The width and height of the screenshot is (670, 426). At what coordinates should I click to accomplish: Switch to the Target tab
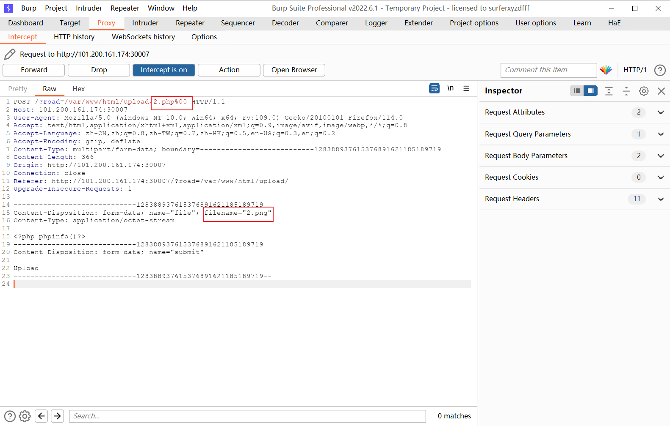tap(70, 23)
